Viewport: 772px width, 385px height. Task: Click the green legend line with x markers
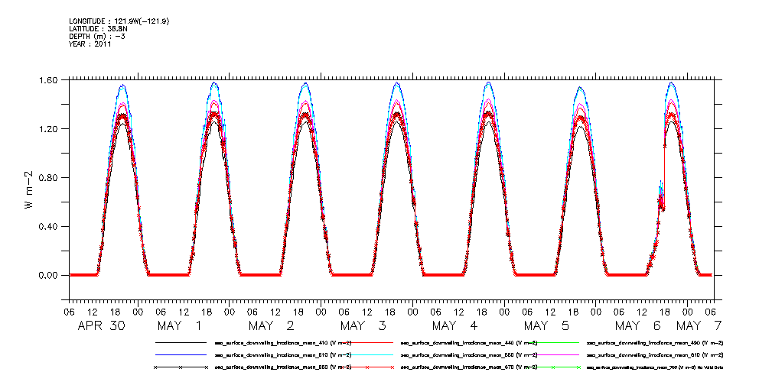pyautogui.click(x=553, y=367)
